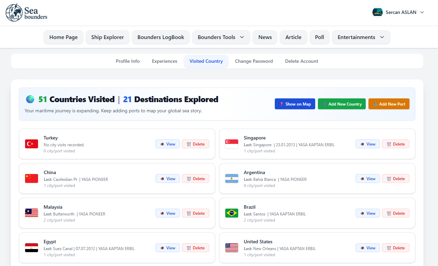This screenshot has height=266, width=438.
Task: Open the Change Password tab
Action: (x=254, y=61)
